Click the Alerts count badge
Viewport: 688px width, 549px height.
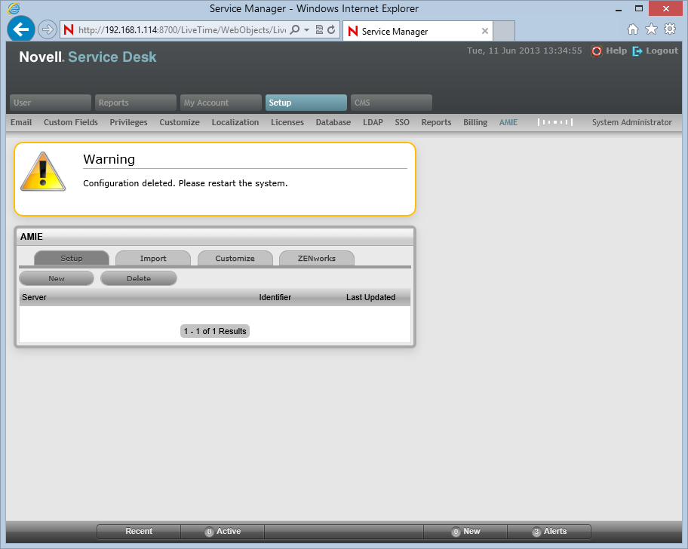pyautogui.click(x=536, y=532)
